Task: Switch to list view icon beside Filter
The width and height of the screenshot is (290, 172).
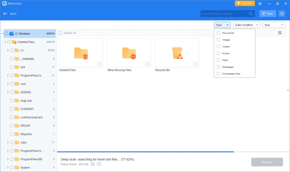Action: 282,14
